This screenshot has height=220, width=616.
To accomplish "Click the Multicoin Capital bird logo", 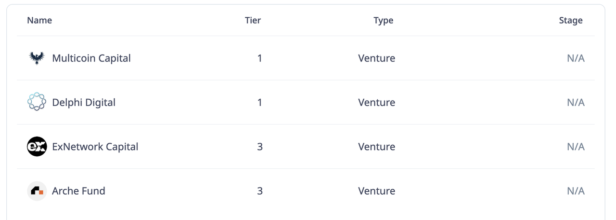I will click(37, 58).
